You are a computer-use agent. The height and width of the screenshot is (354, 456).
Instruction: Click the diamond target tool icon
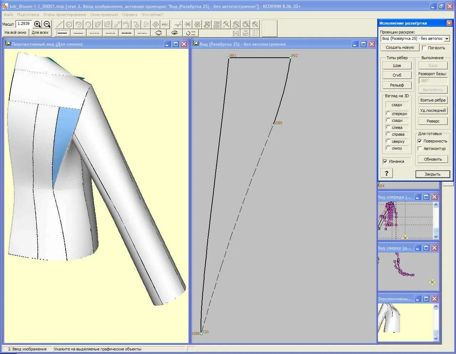[x=156, y=25]
